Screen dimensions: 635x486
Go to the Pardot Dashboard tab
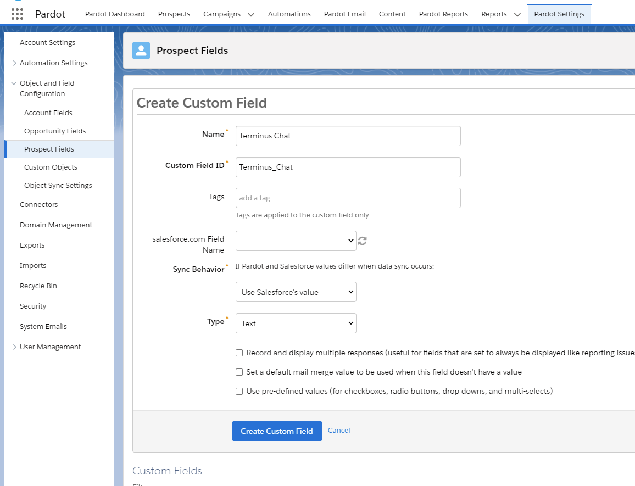(115, 14)
